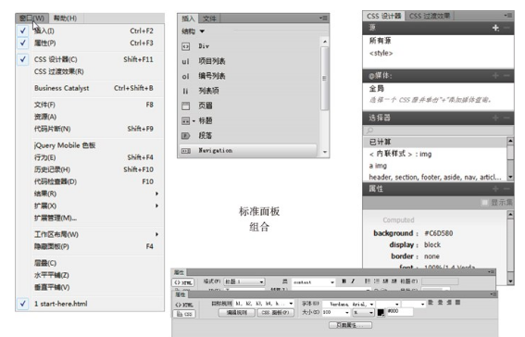Apply unordered list in Properties panel
This screenshot has height=337, width=525.
pos(368,281)
